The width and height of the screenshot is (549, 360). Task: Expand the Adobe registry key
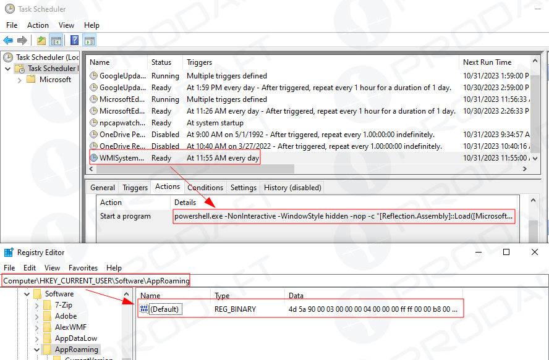pyautogui.click(x=36, y=317)
